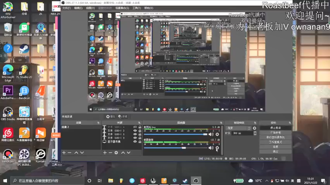330x185 pixels.
Task: Open the scene transition type dropdown
Action: [238, 128]
